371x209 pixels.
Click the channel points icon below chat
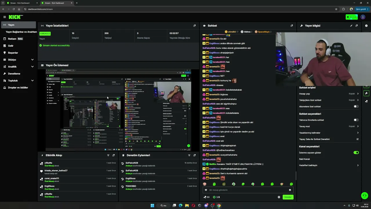207,197
